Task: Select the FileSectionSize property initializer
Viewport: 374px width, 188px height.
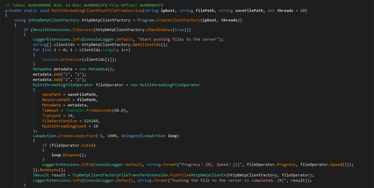Action: tap(60, 121)
